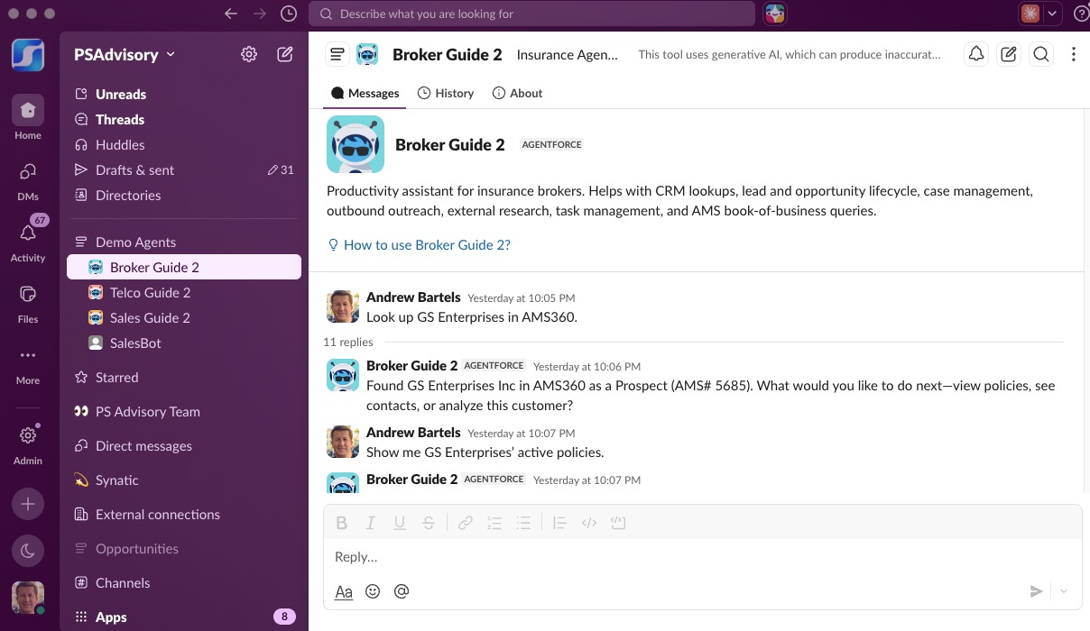Open Huddles in the sidebar

(x=184, y=144)
